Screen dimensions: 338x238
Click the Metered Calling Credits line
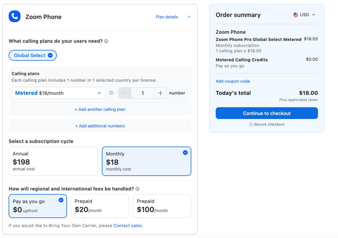(x=242, y=60)
